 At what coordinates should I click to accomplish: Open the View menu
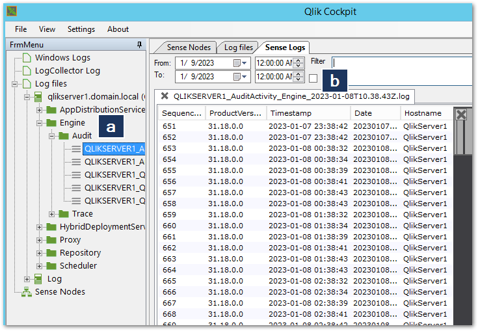point(47,29)
